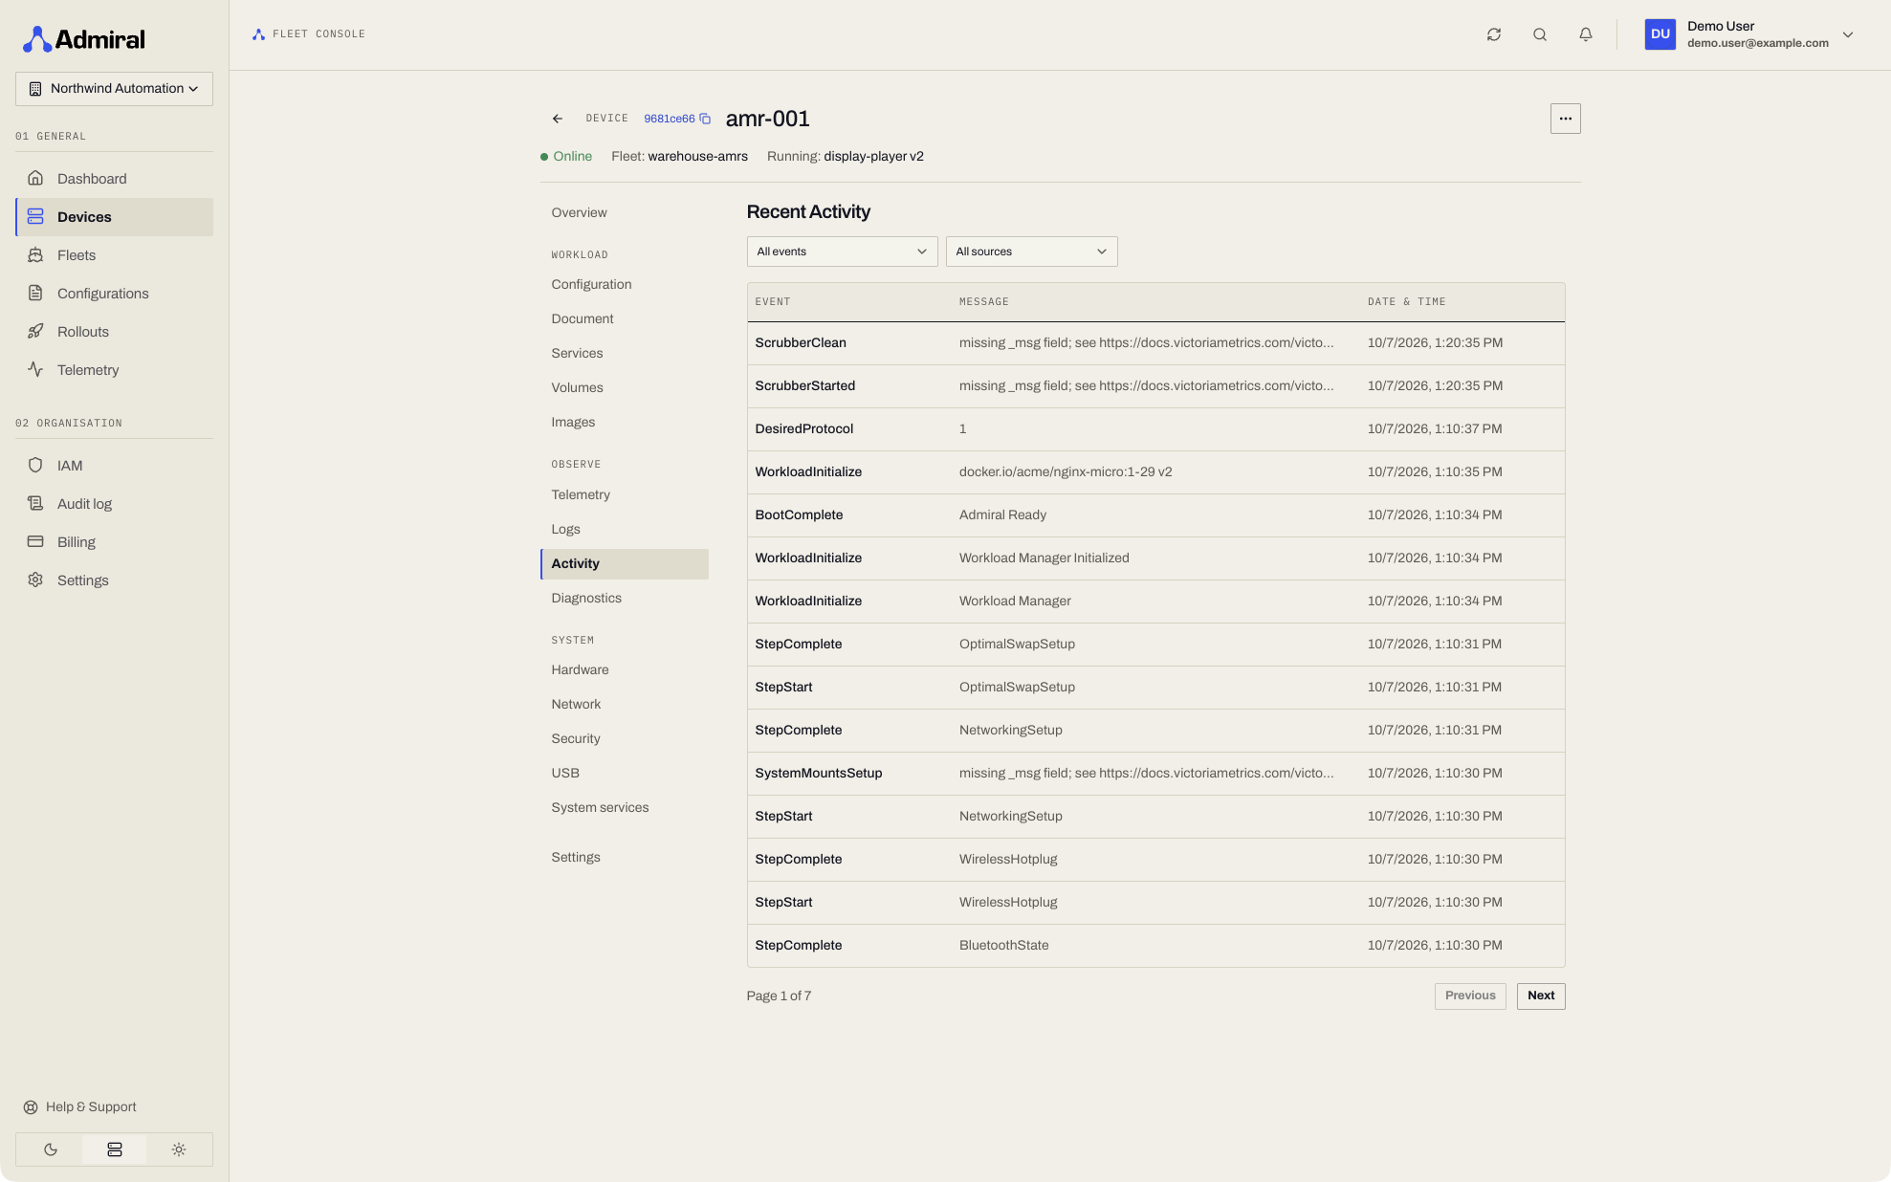Click the DU user avatar
1891x1182 pixels.
[x=1660, y=34]
